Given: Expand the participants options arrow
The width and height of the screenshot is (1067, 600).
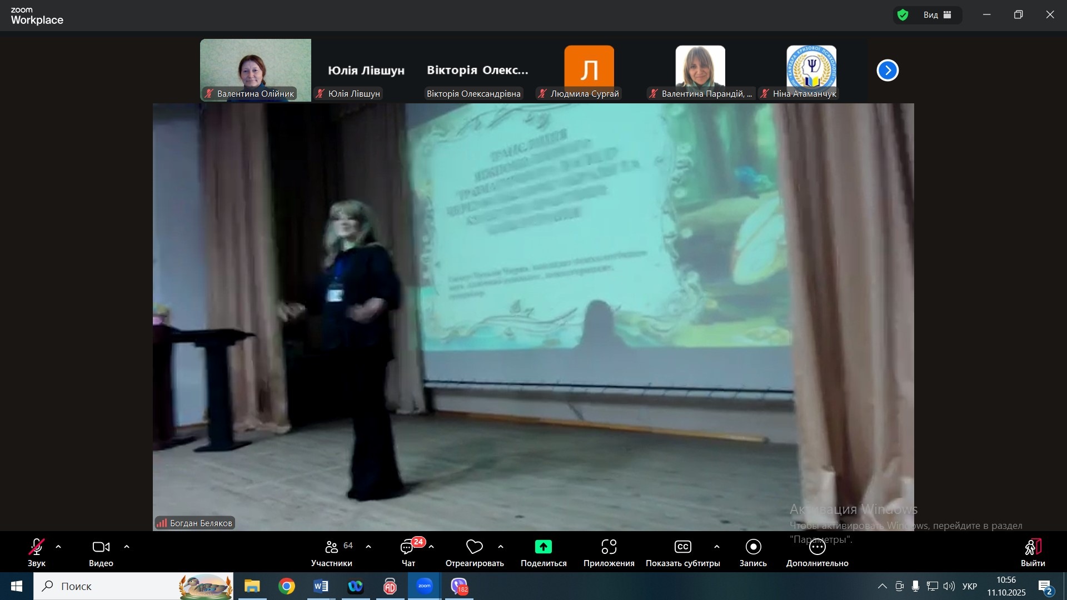Looking at the screenshot, I should coord(368,547).
